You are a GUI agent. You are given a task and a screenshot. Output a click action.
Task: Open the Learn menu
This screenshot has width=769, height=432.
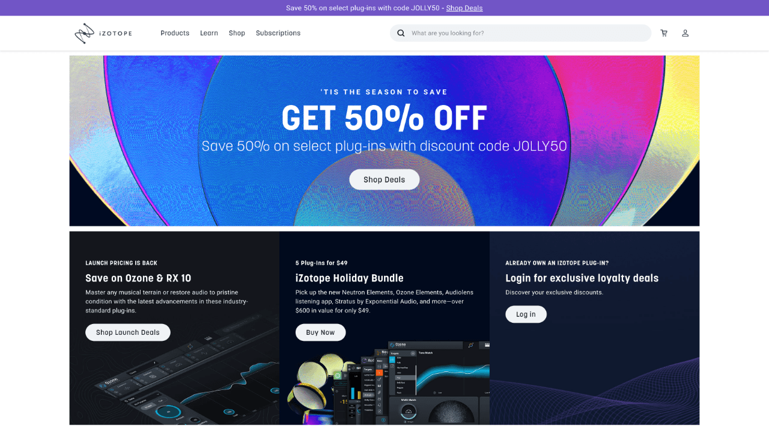209,33
